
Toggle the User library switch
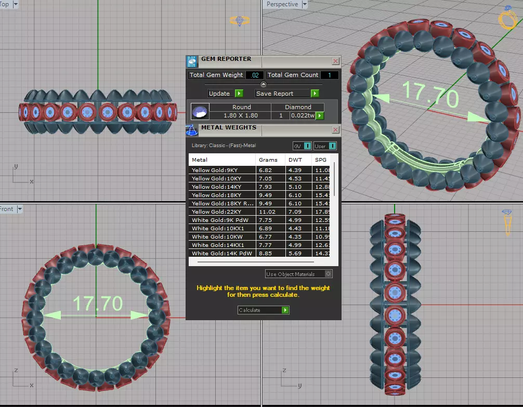333,146
